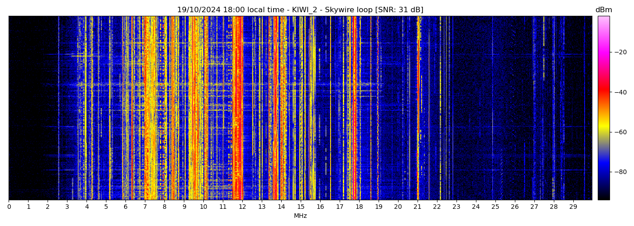Click the 3 MHz tick label
The image size is (634, 226).
pos(67,207)
